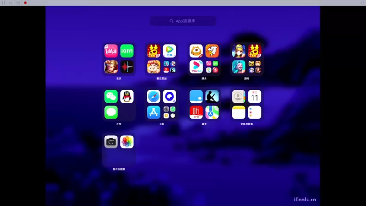This screenshot has width=366, height=206.
Task: Open the blue reading app in 其他 group
Action: (x=196, y=96)
